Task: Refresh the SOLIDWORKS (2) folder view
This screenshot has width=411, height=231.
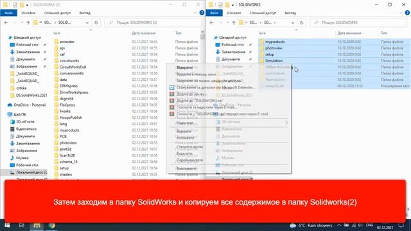Action: [96, 22]
